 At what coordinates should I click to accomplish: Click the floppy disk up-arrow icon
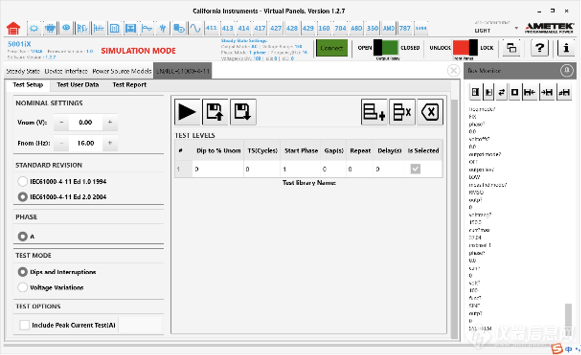tap(215, 112)
